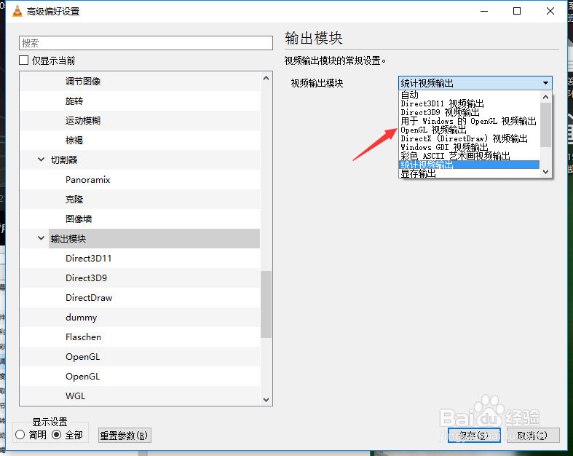573x456 pixels.
Task: Select WGL in the settings tree
Action: coord(75,396)
